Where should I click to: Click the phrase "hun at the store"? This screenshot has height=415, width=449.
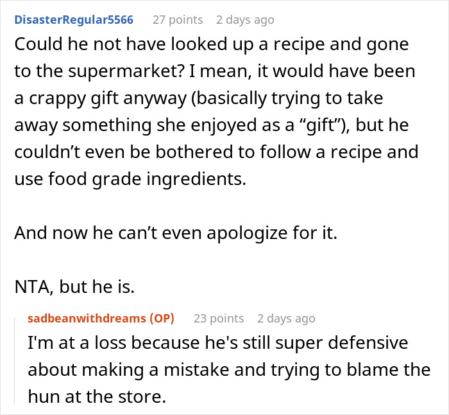tap(97, 396)
